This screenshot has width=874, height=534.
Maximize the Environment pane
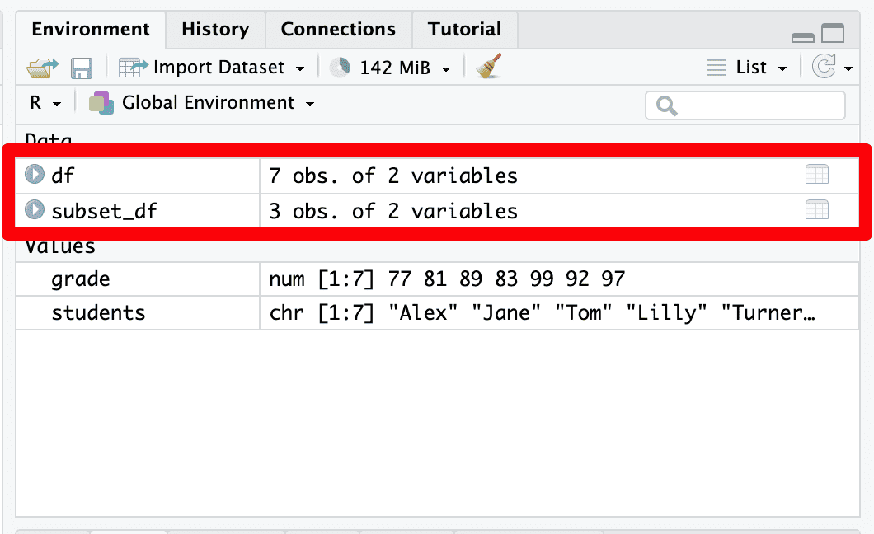tap(834, 34)
